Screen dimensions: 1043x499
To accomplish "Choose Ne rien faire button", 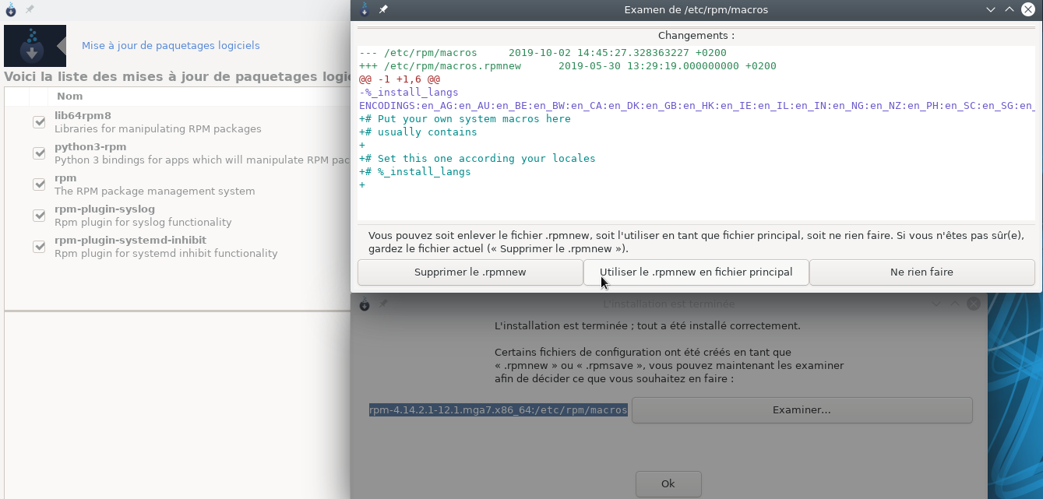I will click(x=921, y=272).
